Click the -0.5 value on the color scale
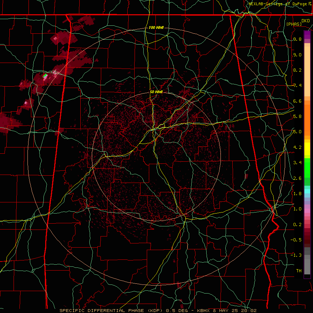Image resolution: width=313 pixels, height=313 pixels. 296,240
